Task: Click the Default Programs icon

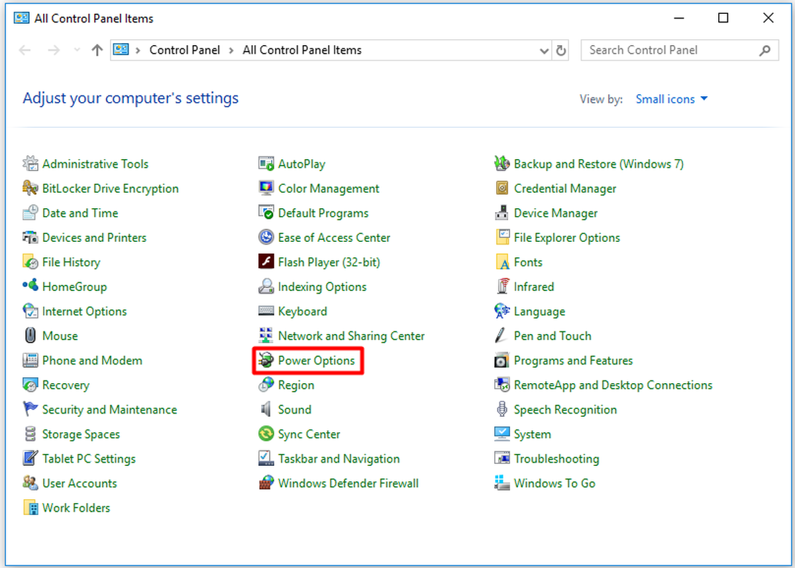Action: (266, 213)
